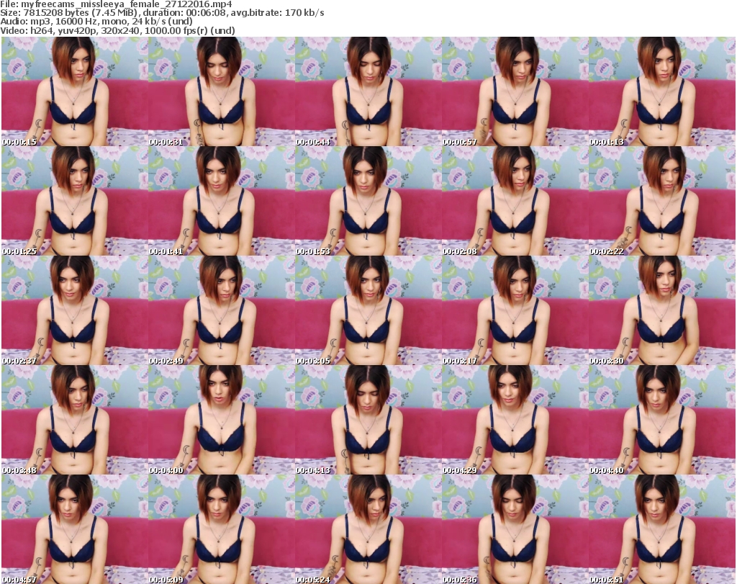737x584 pixels.
Task: Select the thumbnail frame stamped 00:05:36
Action: point(515,529)
